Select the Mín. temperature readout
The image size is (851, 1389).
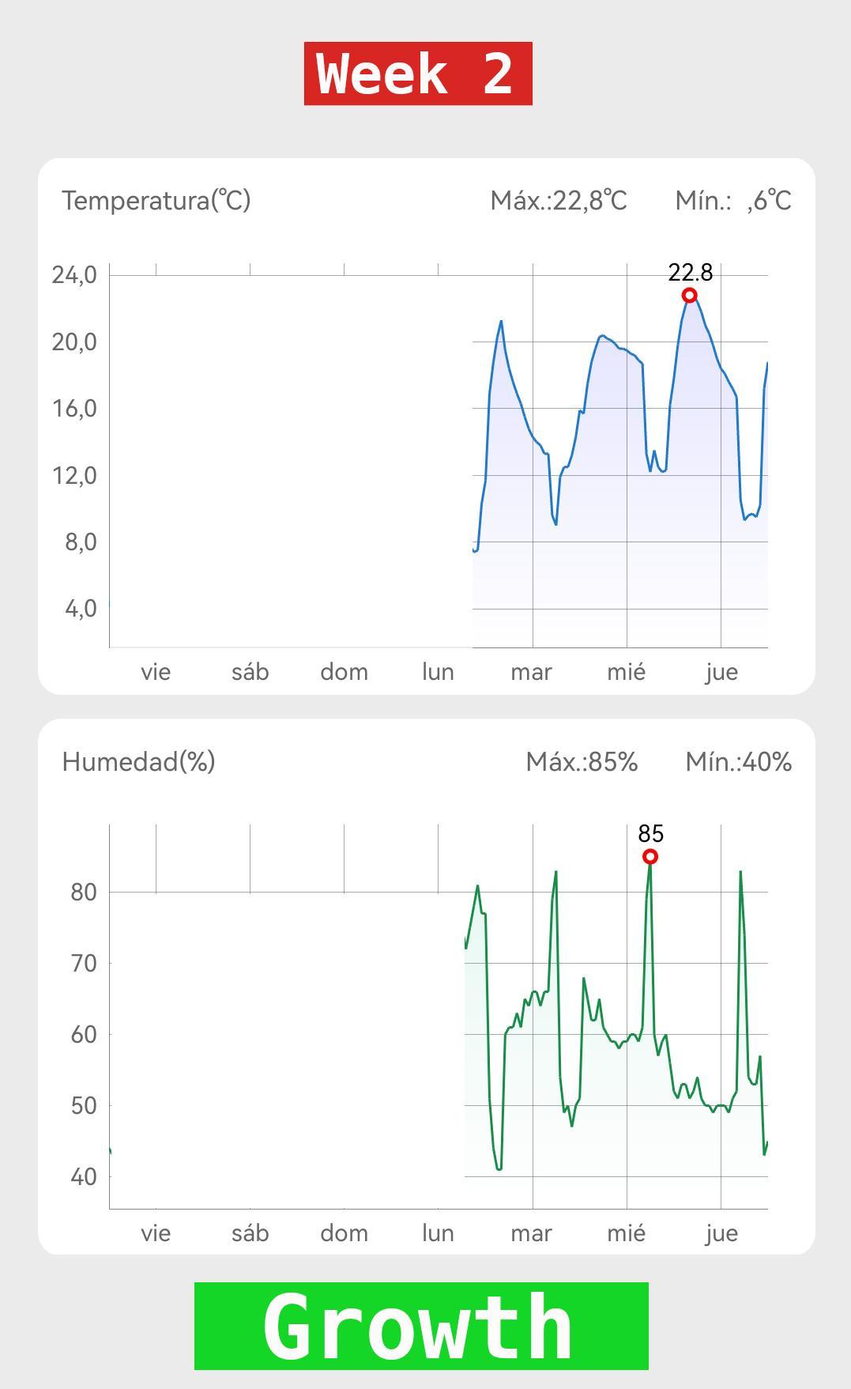733,201
